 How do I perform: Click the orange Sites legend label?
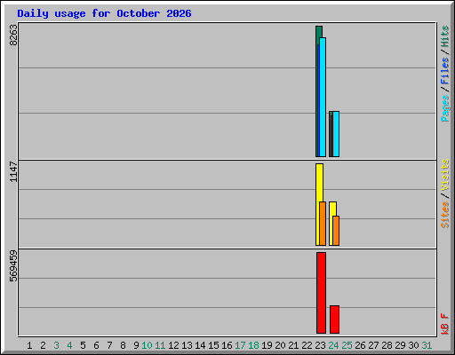point(445,215)
